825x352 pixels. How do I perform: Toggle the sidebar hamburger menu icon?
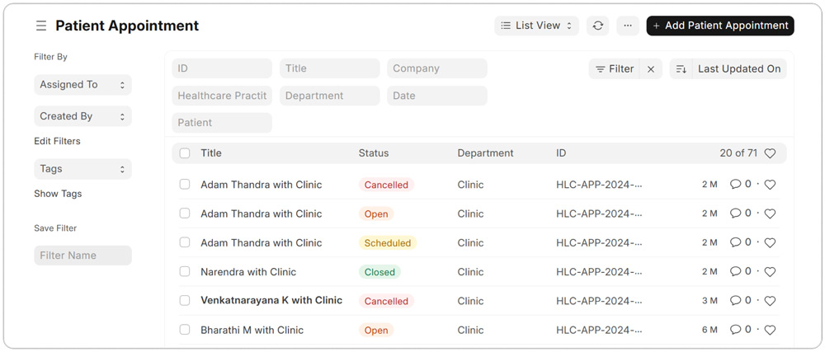click(x=41, y=26)
